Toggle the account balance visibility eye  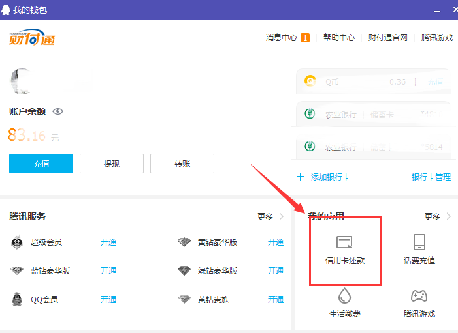coord(58,111)
